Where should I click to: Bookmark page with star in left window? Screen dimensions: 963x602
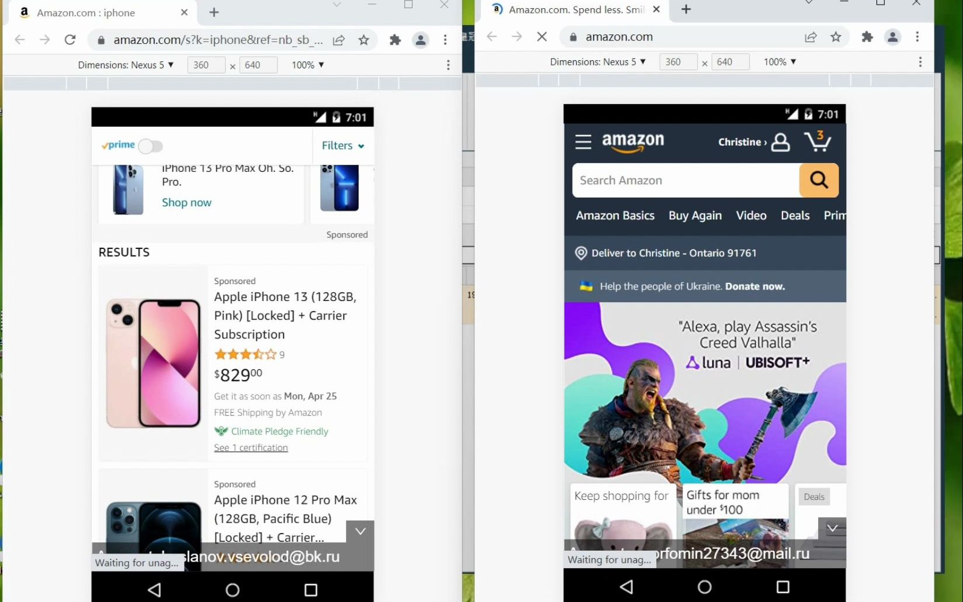[x=363, y=40]
